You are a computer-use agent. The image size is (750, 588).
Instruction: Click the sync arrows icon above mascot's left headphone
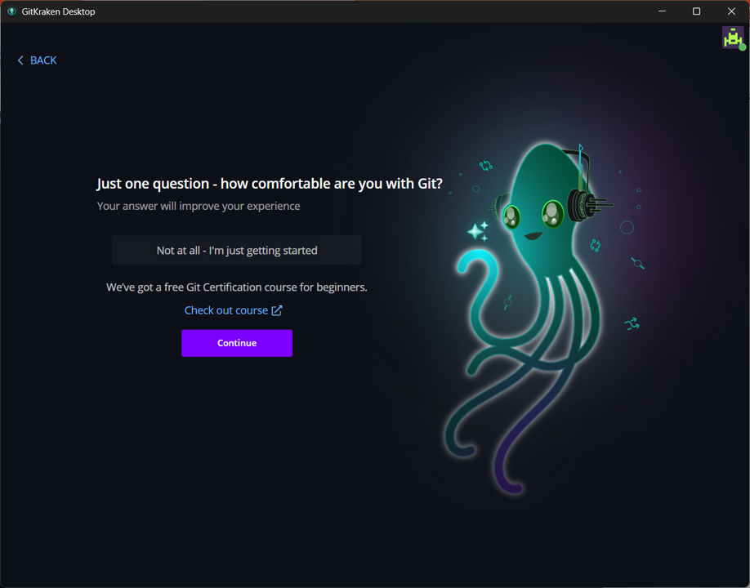(x=486, y=166)
